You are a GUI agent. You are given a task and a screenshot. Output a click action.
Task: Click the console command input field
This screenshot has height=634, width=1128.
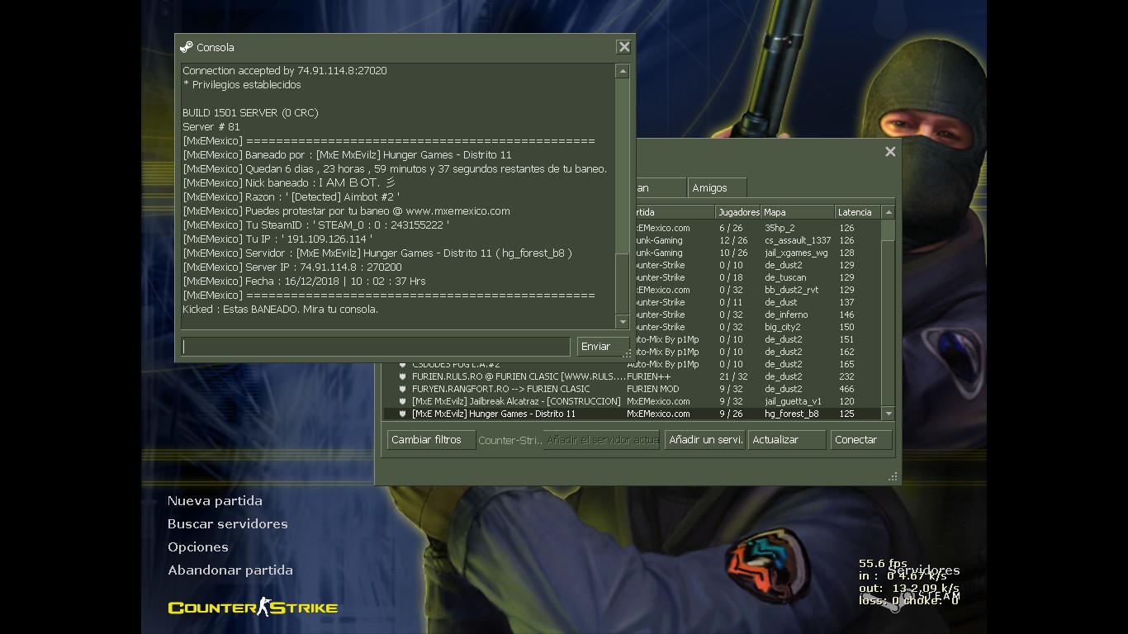tap(376, 347)
